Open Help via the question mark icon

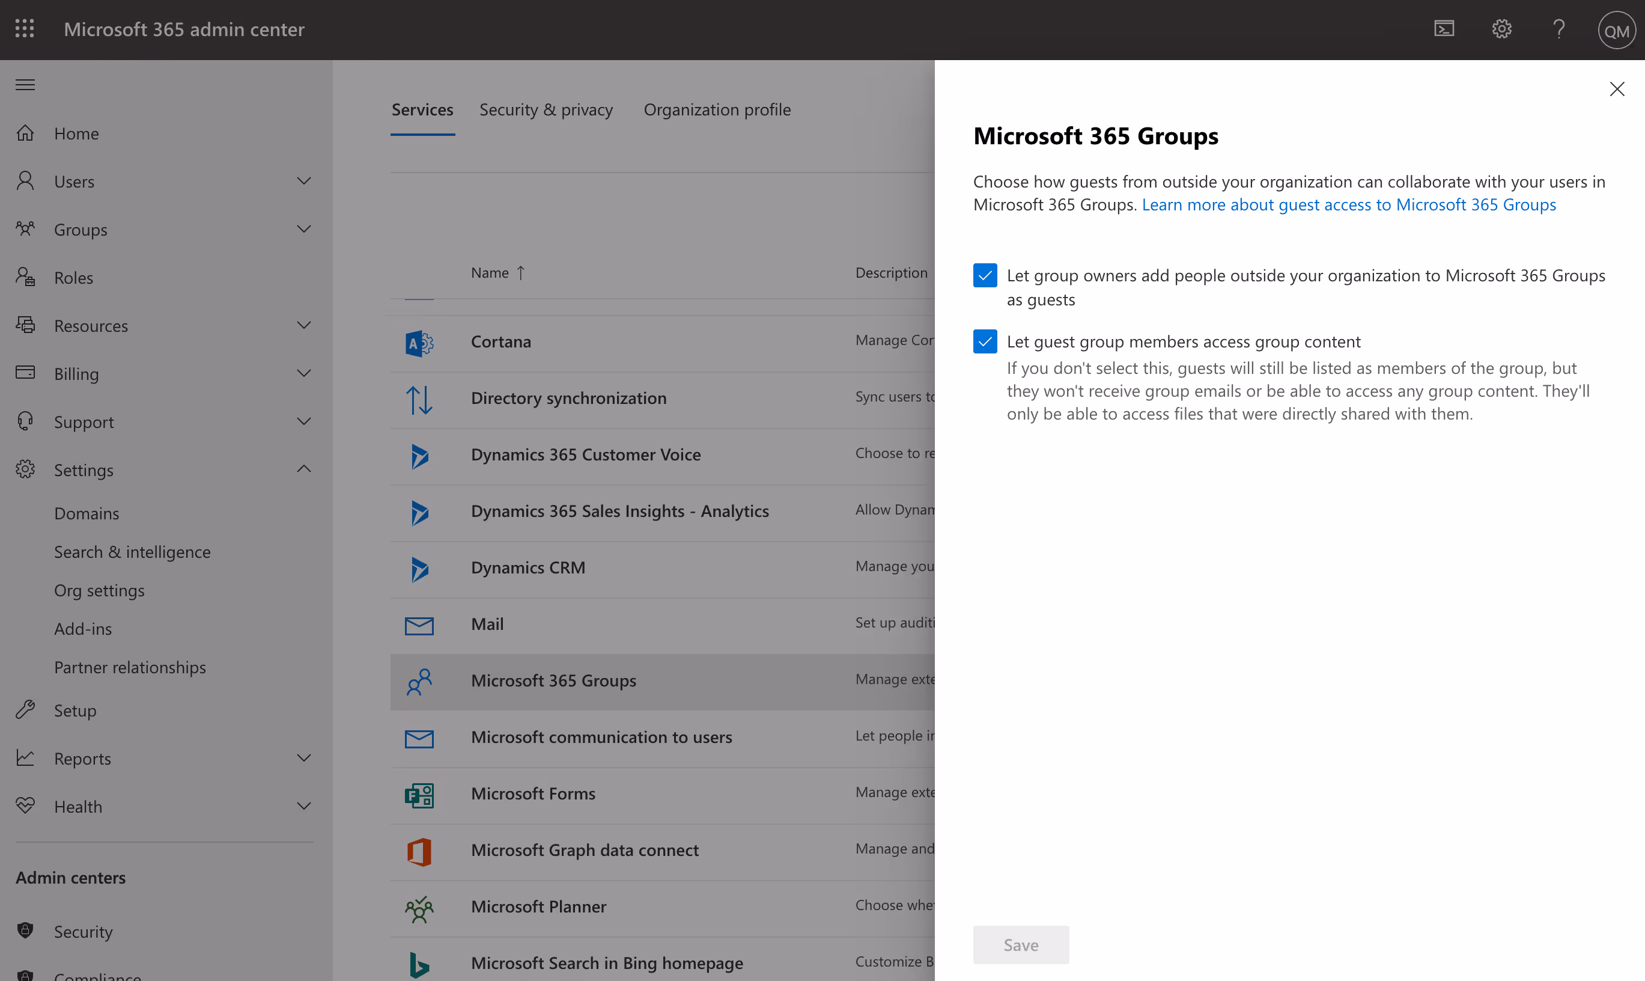1559,29
